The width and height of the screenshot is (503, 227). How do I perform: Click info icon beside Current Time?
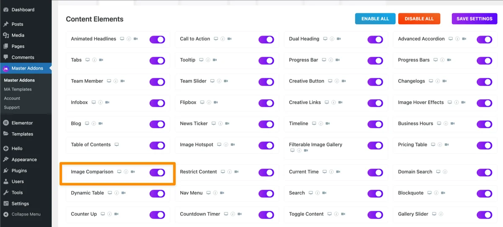point(332,172)
